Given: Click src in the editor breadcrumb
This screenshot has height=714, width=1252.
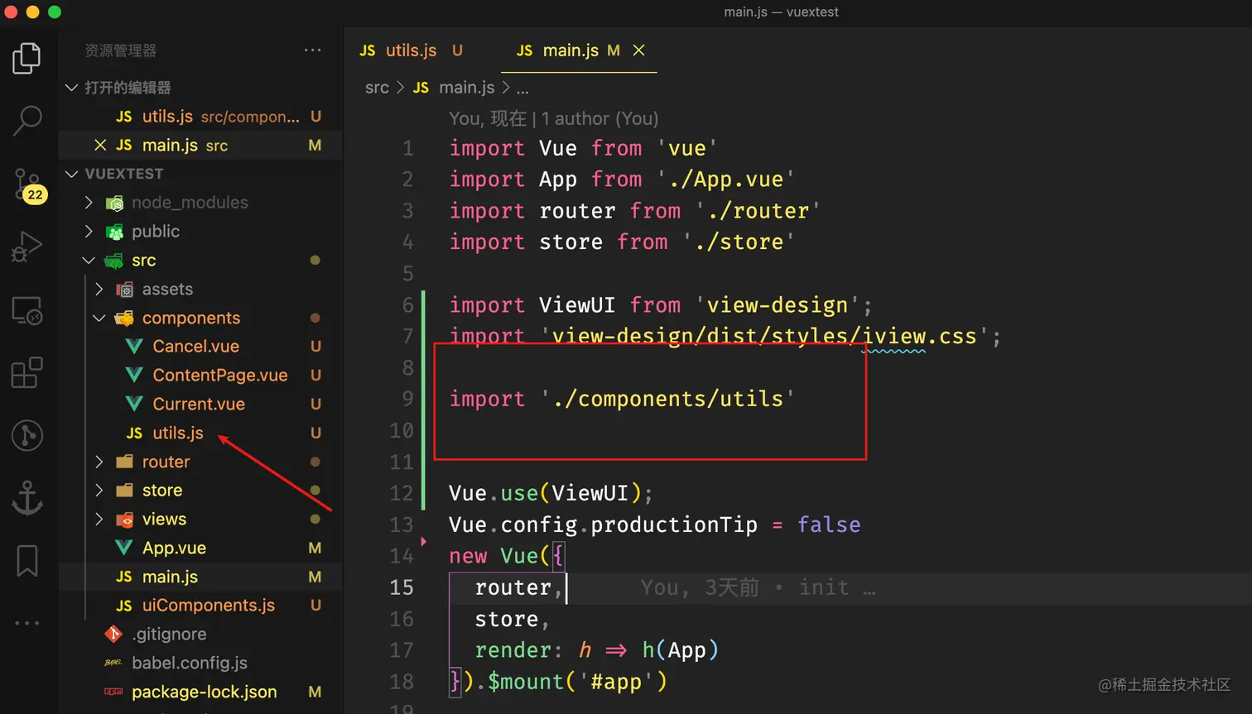Looking at the screenshot, I should [377, 88].
